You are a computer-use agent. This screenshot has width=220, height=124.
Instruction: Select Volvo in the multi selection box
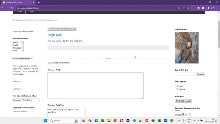pos(16,43)
